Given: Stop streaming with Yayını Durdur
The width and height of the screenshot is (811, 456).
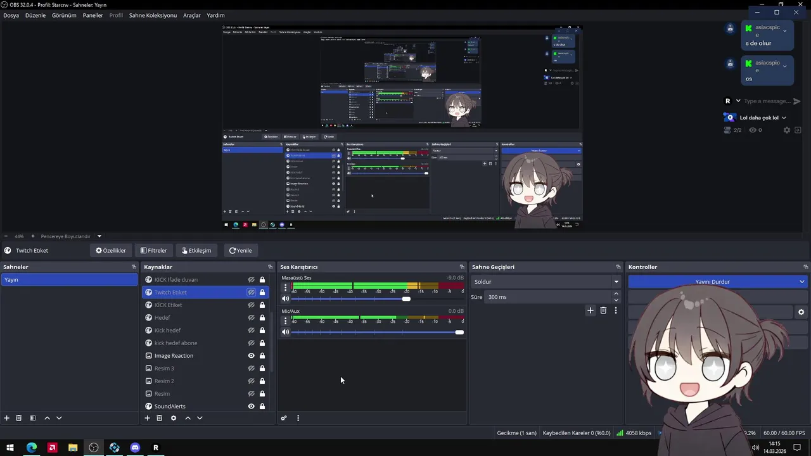Looking at the screenshot, I should click(x=712, y=282).
